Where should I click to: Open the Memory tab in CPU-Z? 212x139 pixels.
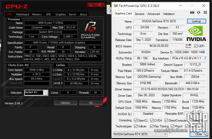[37, 14]
